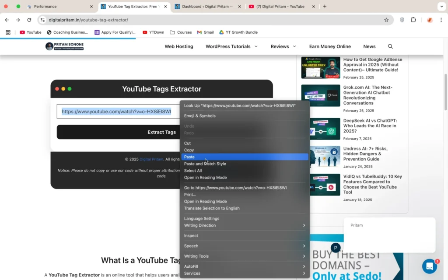Viewport: 448px width, 280px height.
Task: Open the Gmail bookmark
Action: pyautogui.click(x=206, y=32)
